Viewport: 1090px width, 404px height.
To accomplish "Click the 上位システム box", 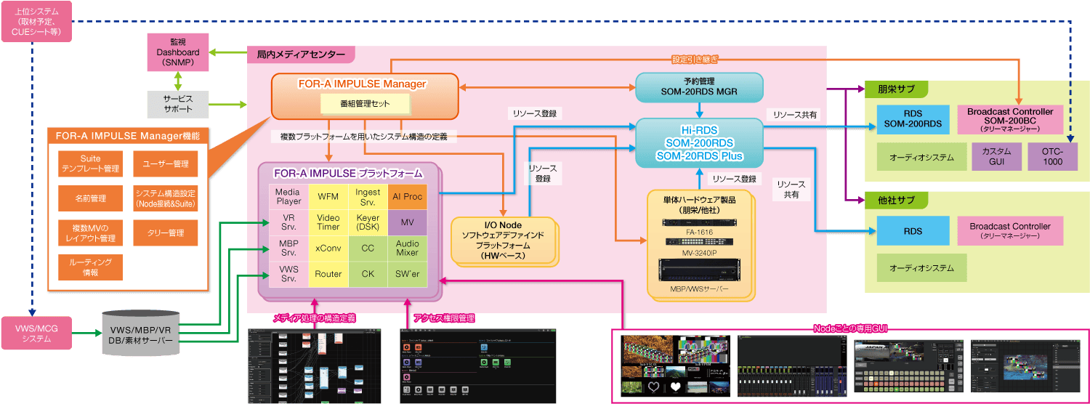I will [x=36, y=21].
